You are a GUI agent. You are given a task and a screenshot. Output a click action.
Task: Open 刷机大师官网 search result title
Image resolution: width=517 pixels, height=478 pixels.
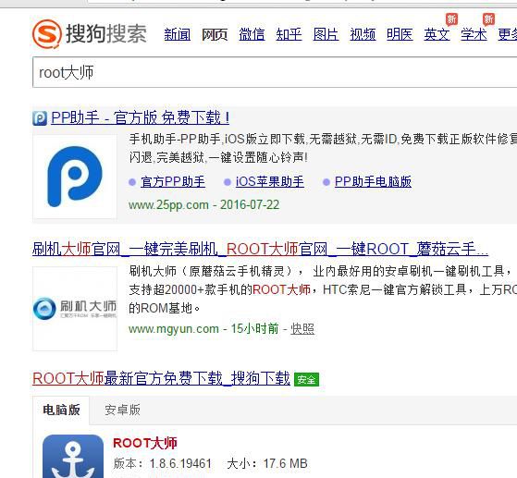click(x=260, y=249)
